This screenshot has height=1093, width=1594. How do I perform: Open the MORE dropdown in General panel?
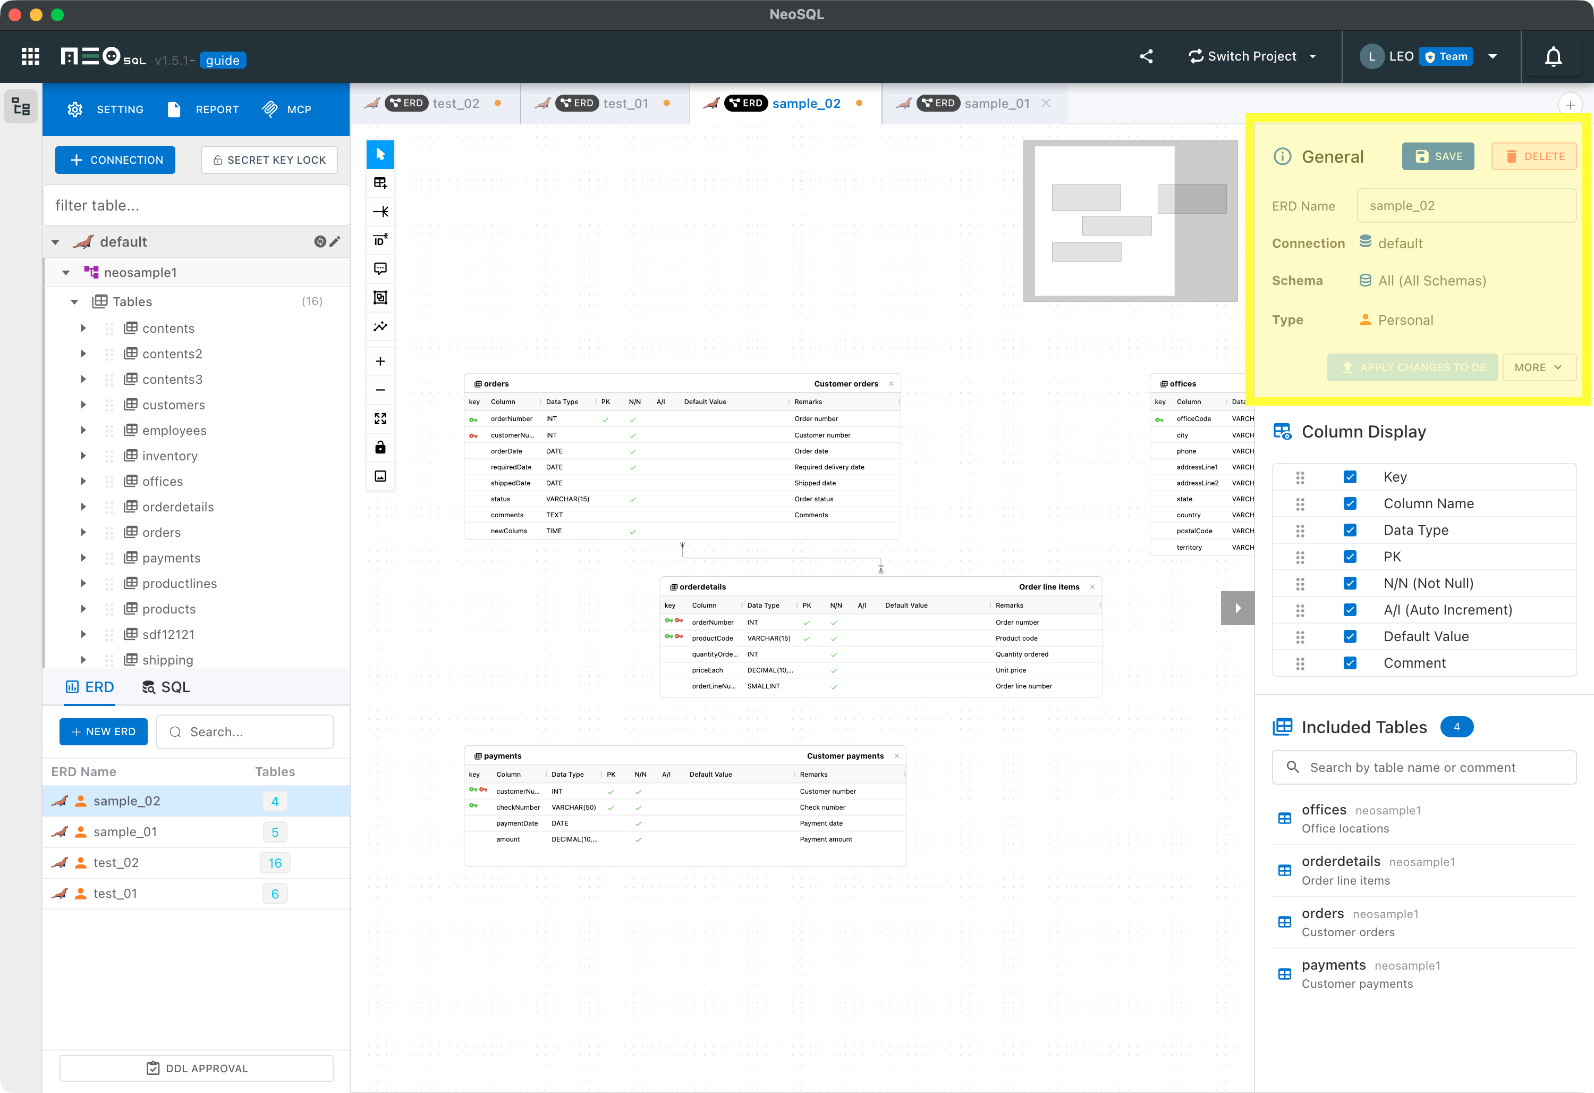coord(1538,367)
